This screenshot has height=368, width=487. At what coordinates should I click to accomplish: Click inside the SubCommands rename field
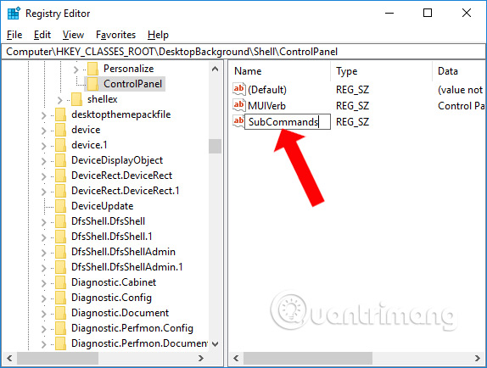[288, 121]
